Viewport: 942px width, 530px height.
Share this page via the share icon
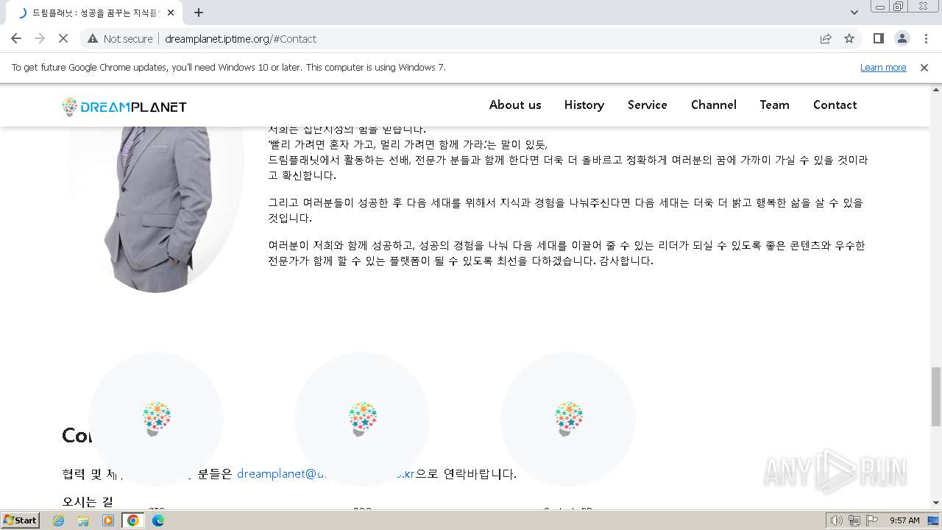[x=826, y=38]
